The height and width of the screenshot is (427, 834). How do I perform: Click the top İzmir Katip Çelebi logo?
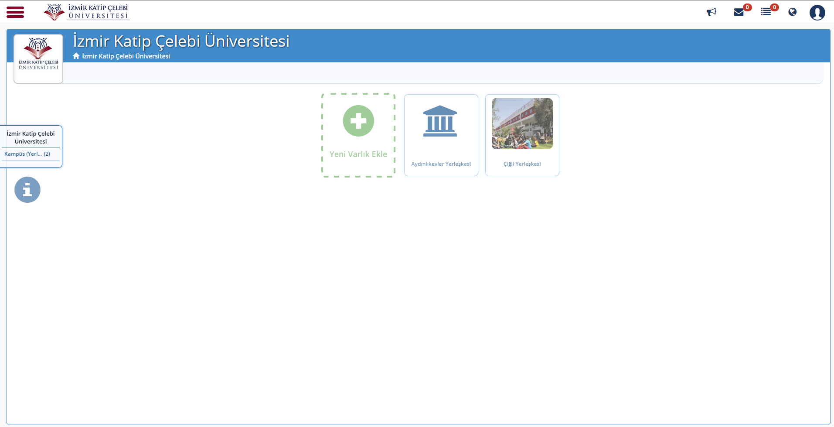86,12
